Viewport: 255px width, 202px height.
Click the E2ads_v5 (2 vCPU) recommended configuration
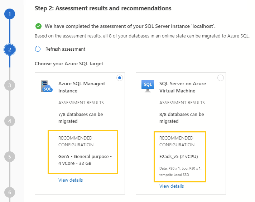[178, 156]
